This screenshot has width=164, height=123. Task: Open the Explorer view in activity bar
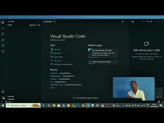coord(3,22)
